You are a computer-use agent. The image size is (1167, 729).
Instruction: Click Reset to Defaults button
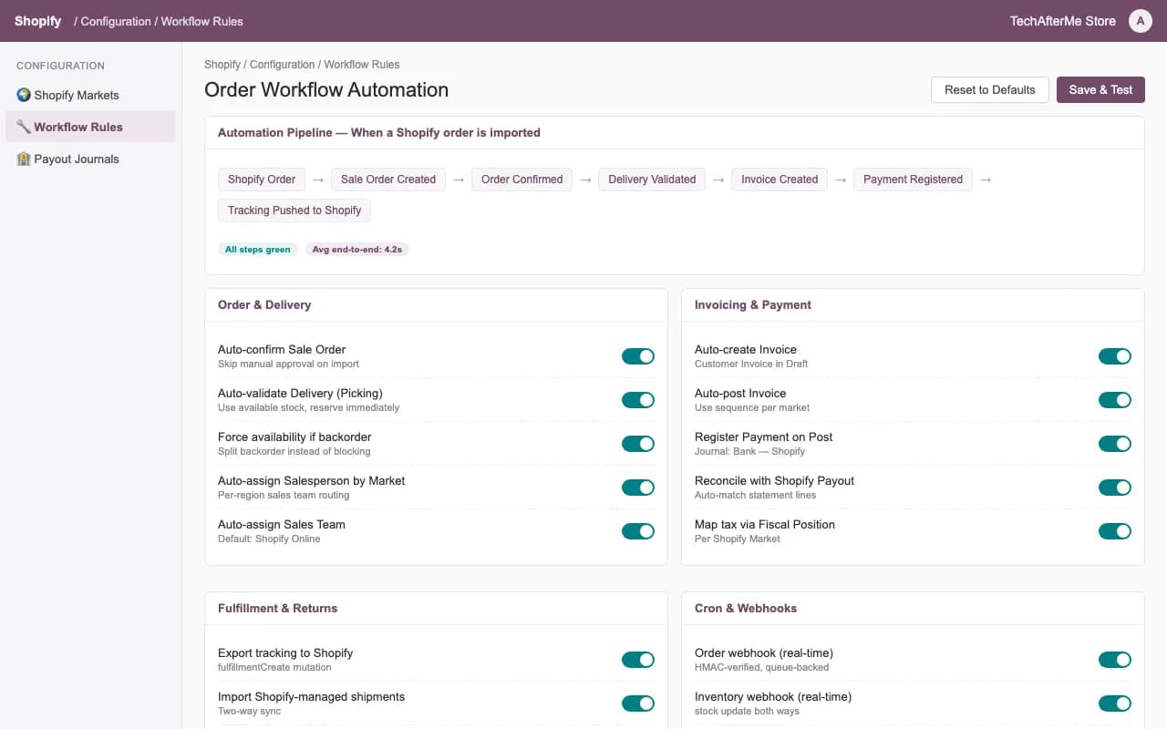(x=990, y=89)
